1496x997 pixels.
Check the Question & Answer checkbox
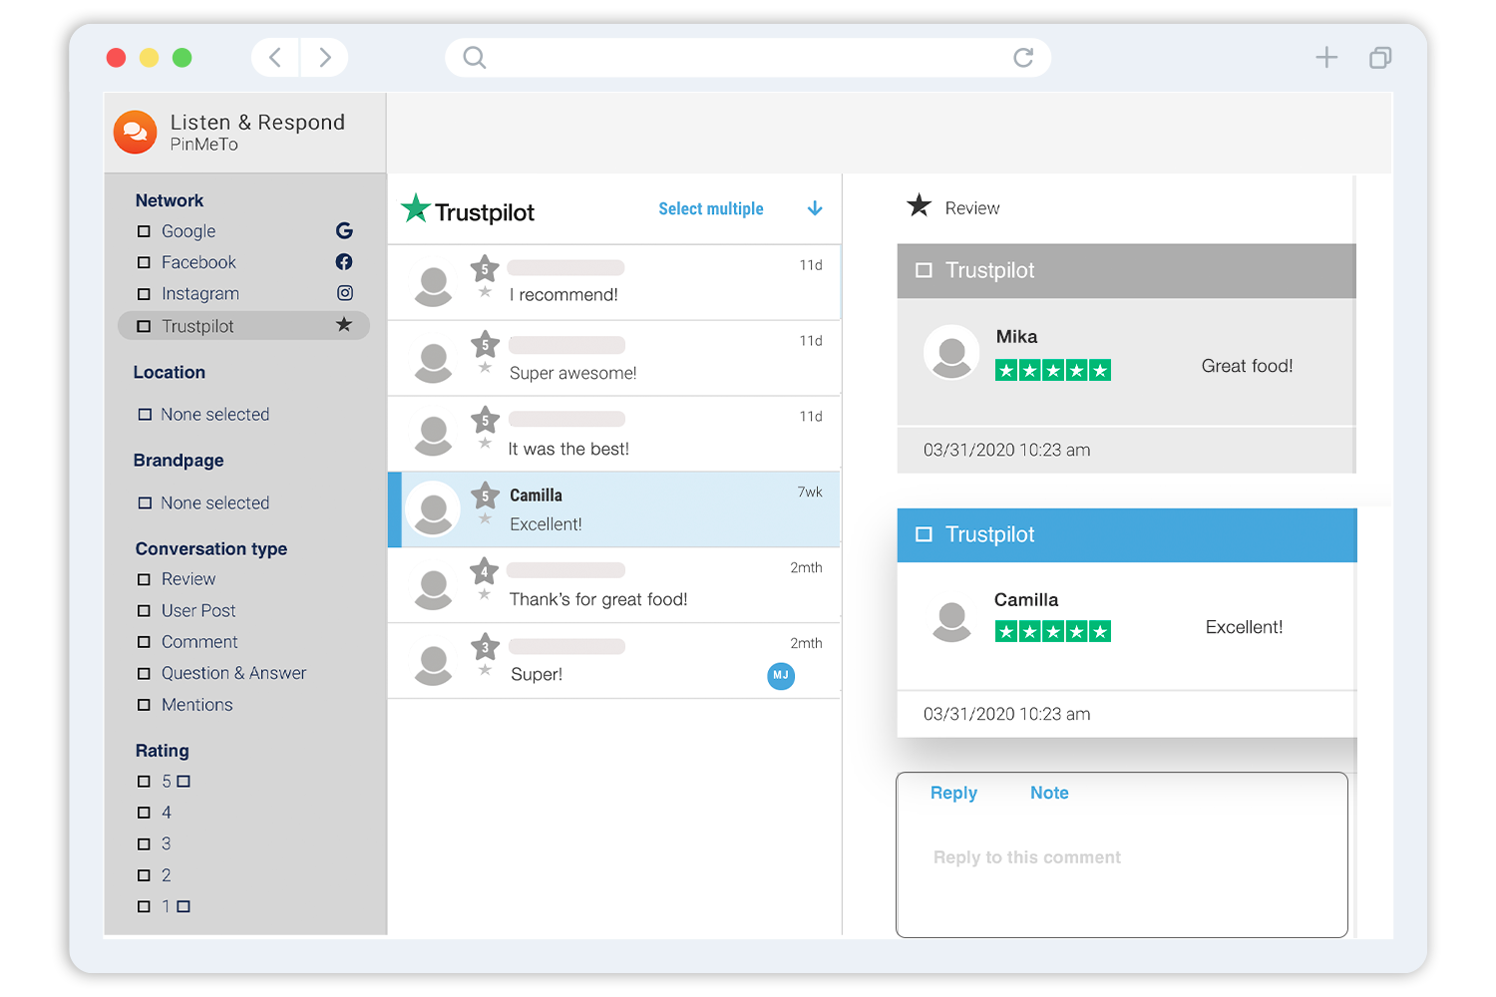[x=144, y=674]
